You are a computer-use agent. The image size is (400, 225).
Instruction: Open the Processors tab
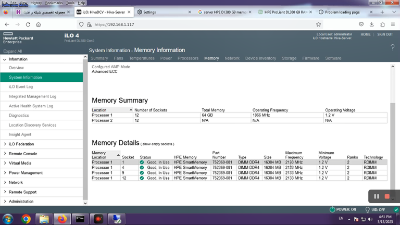pos(188,58)
